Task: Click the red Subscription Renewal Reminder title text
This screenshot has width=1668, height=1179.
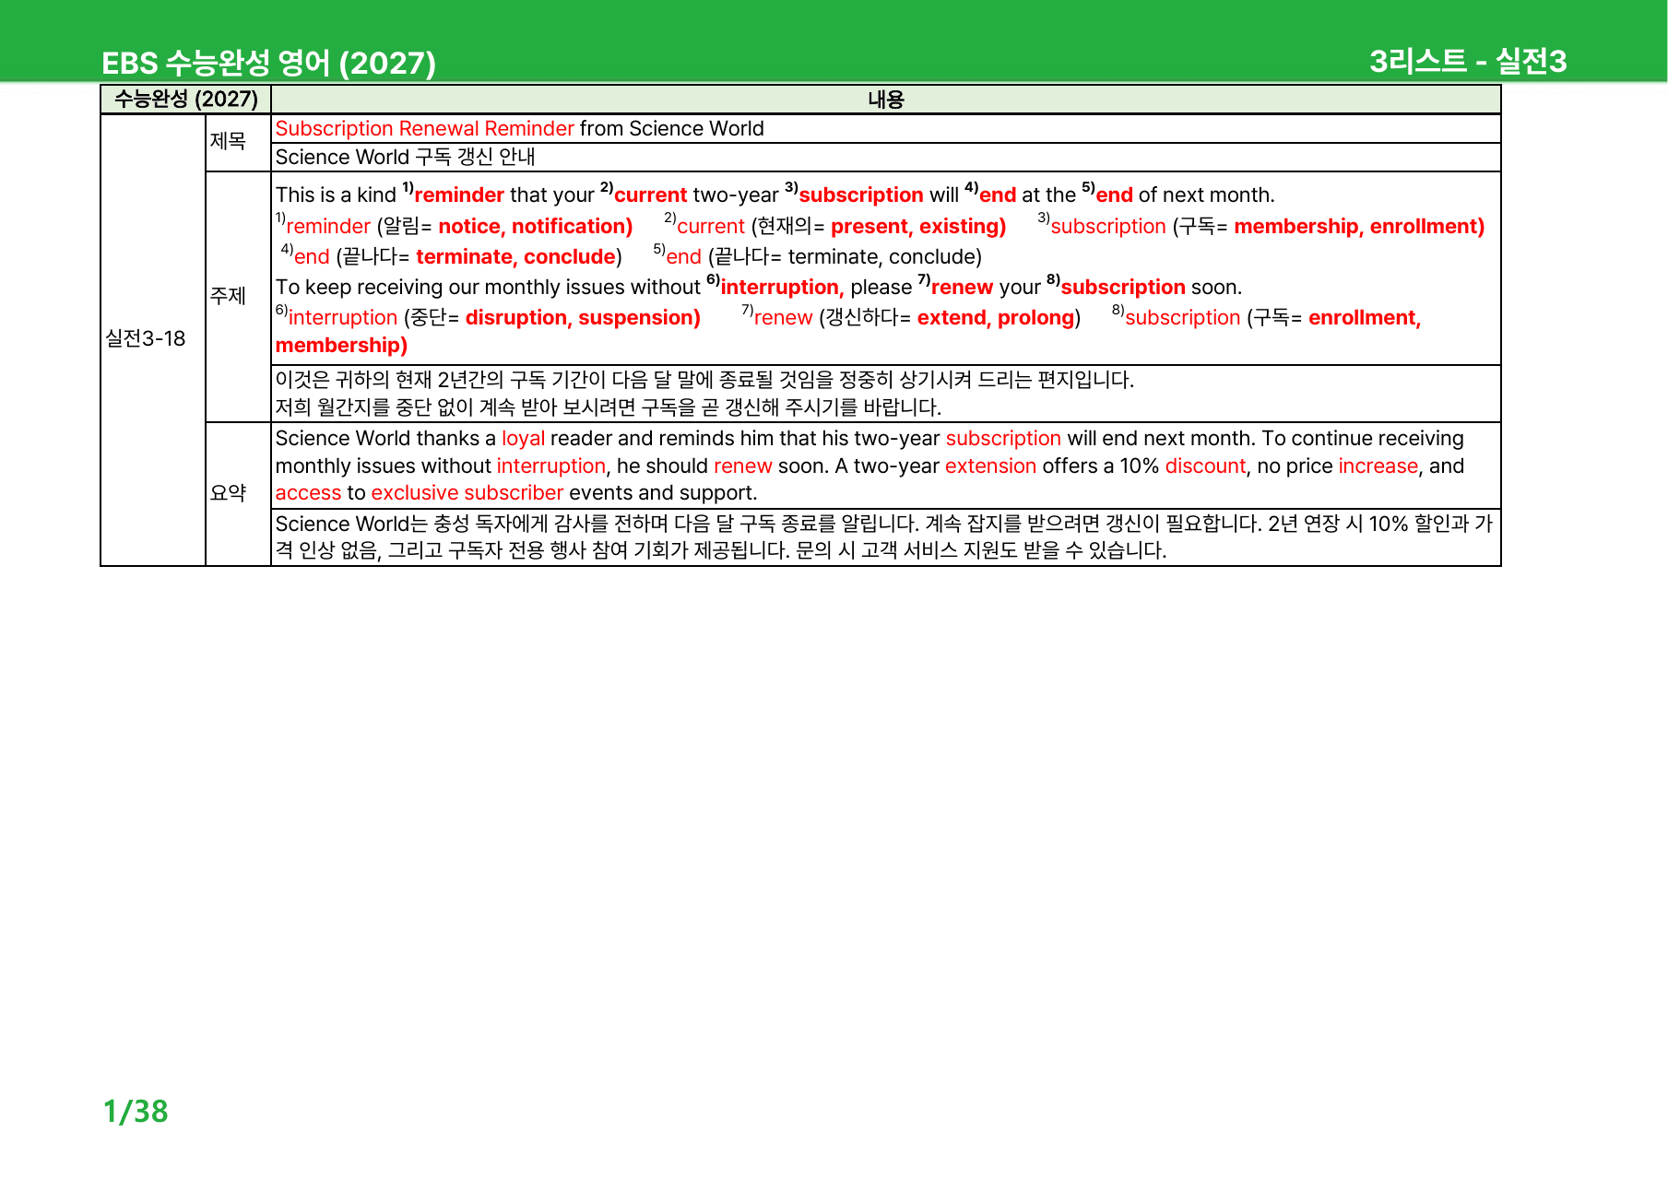Action: pyautogui.click(x=424, y=128)
